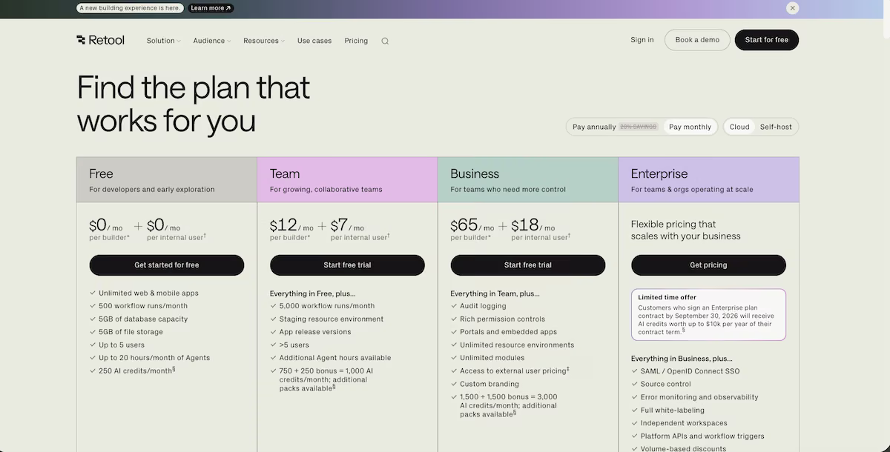Click checkmark beside Full white-labeling
The height and width of the screenshot is (452, 890).
click(x=634, y=411)
